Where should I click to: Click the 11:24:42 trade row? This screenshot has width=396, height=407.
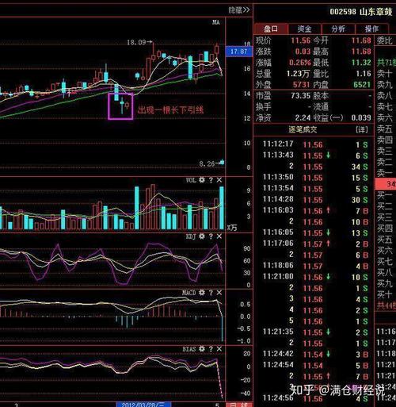click(314, 355)
